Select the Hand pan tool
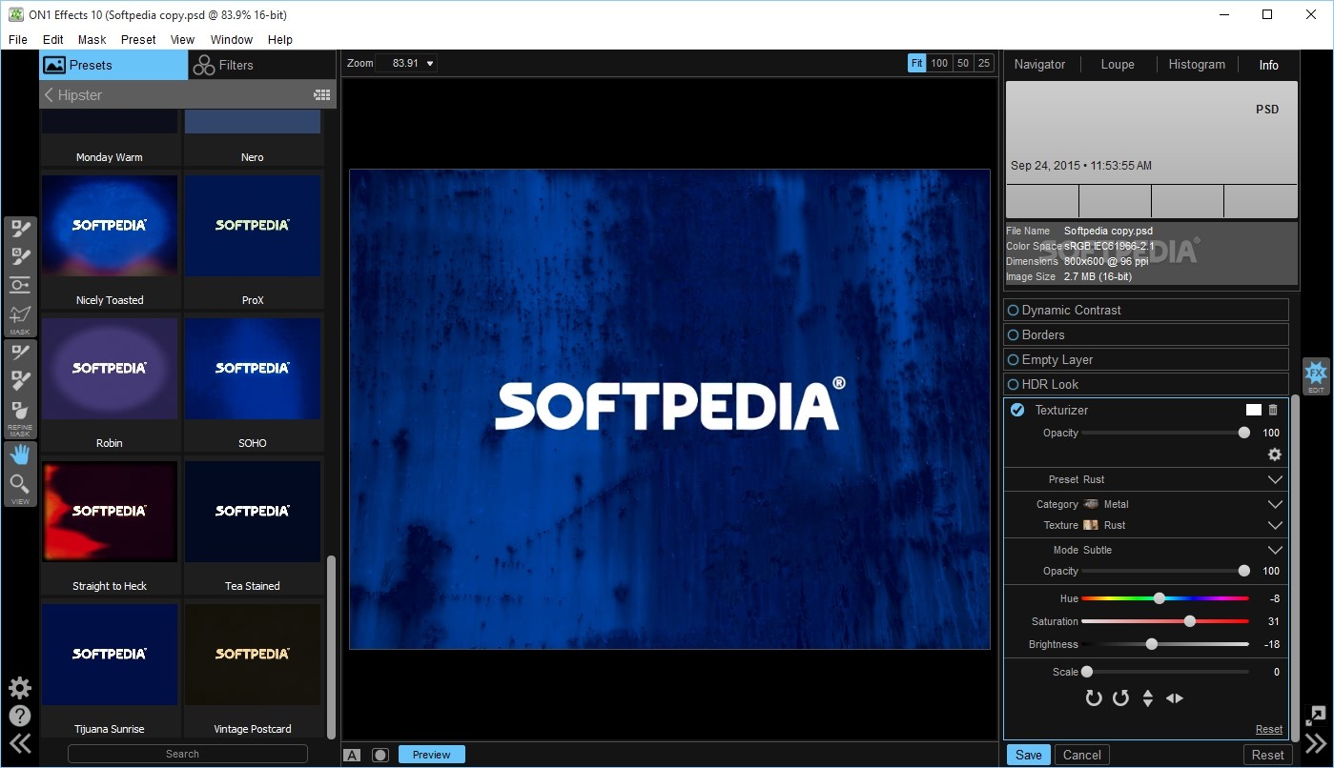The width and height of the screenshot is (1334, 768). pyautogui.click(x=20, y=455)
